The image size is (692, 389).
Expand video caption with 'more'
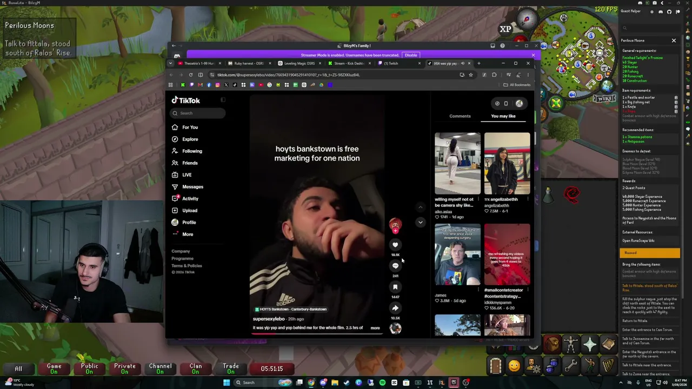[x=375, y=328]
